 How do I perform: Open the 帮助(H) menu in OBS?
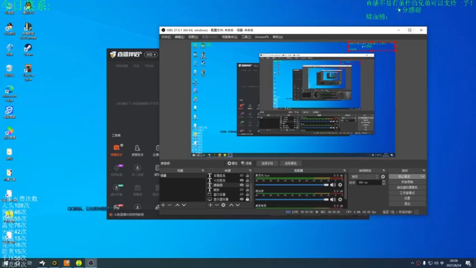click(277, 37)
